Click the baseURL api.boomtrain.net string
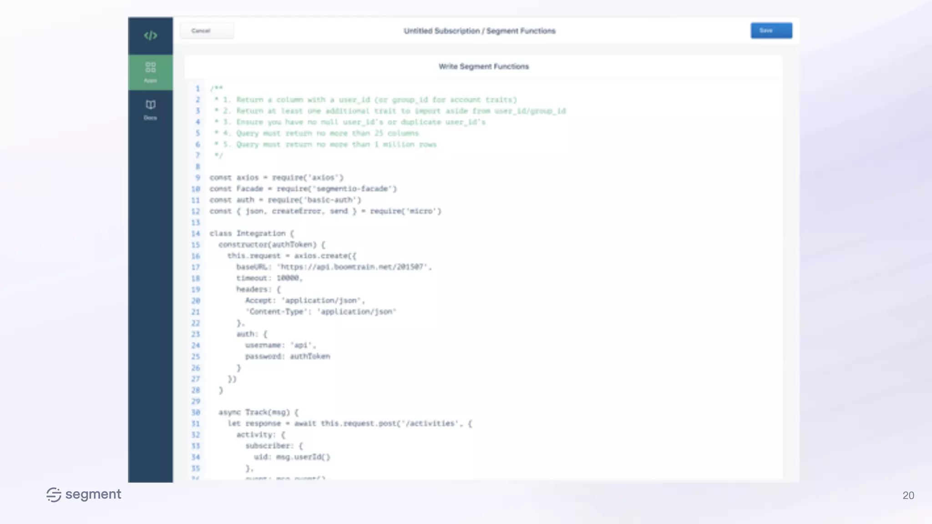The height and width of the screenshot is (524, 932). point(353,267)
